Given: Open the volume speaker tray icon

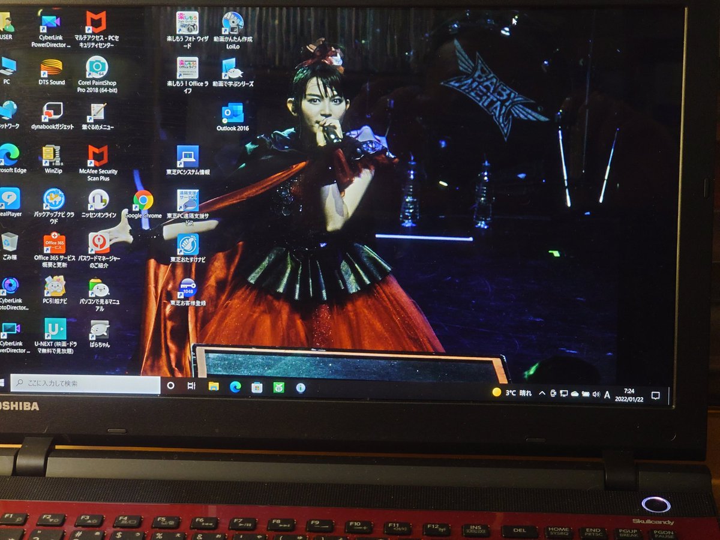Looking at the screenshot, I should 596,395.
